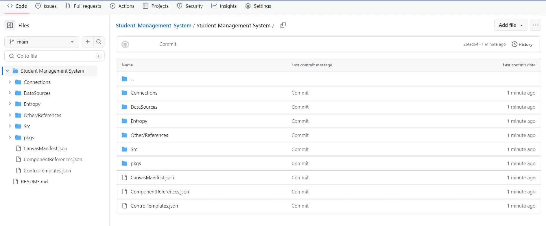The height and width of the screenshot is (226, 546).
Task: Open Src folder link in table
Action: pos(134,149)
